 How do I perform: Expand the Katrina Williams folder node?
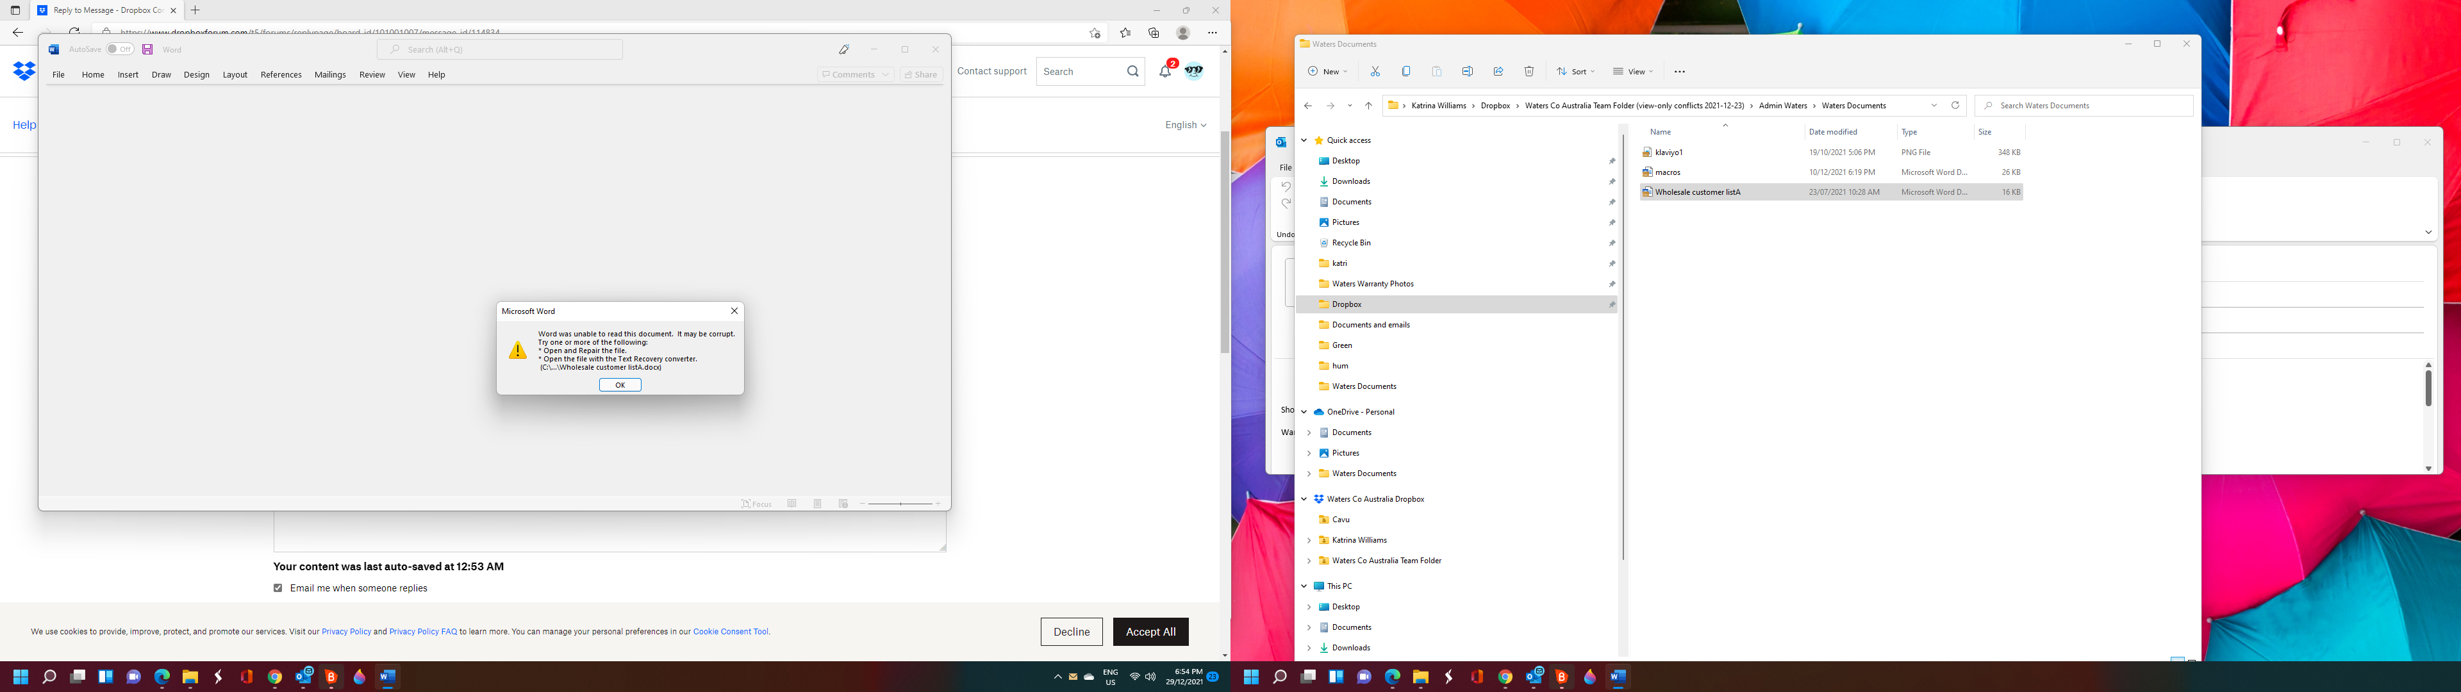1309,540
